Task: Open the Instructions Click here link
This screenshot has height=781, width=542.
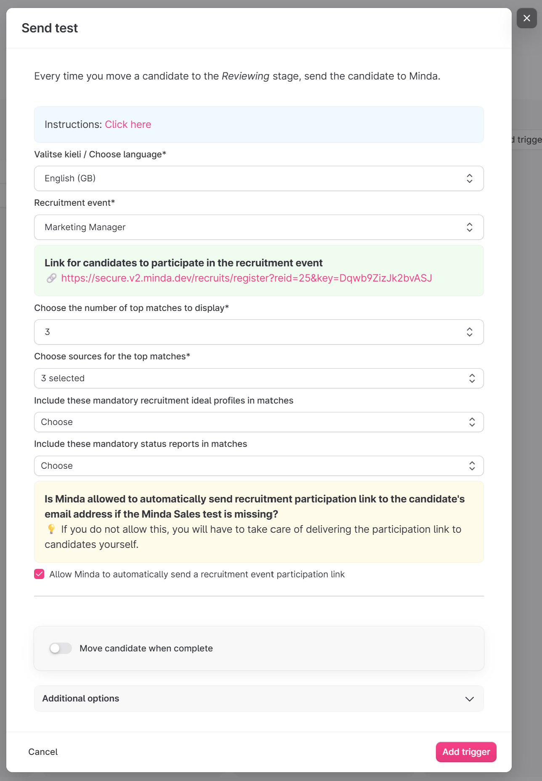Action: tap(128, 125)
